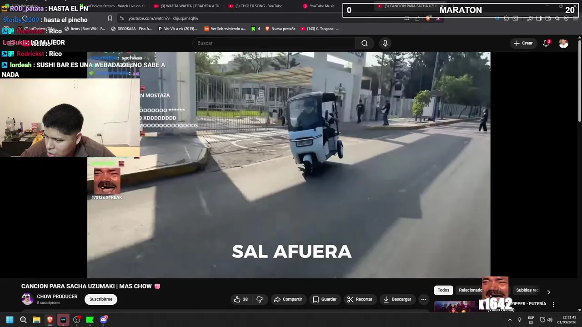
Task: Click the video title CANCION PARA SACHA UZUMAKI
Action: (x=90, y=286)
